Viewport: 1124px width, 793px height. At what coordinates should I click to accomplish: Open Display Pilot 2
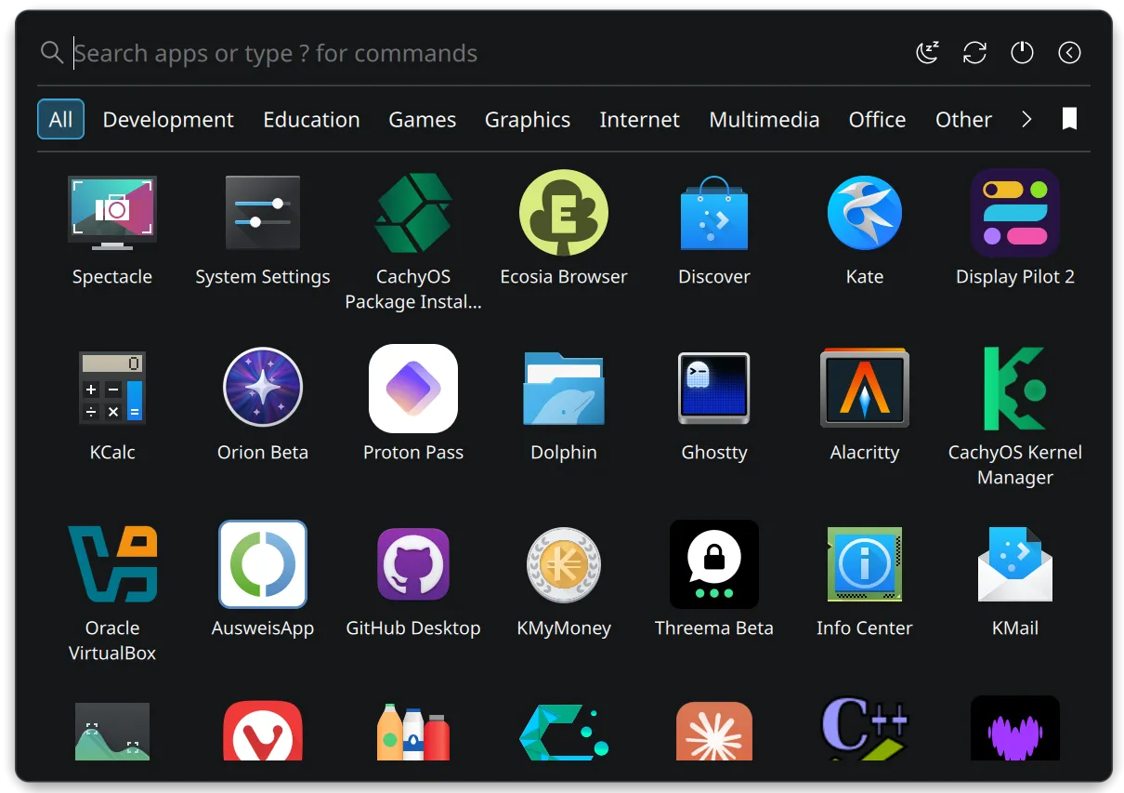[x=1015, y=213]
